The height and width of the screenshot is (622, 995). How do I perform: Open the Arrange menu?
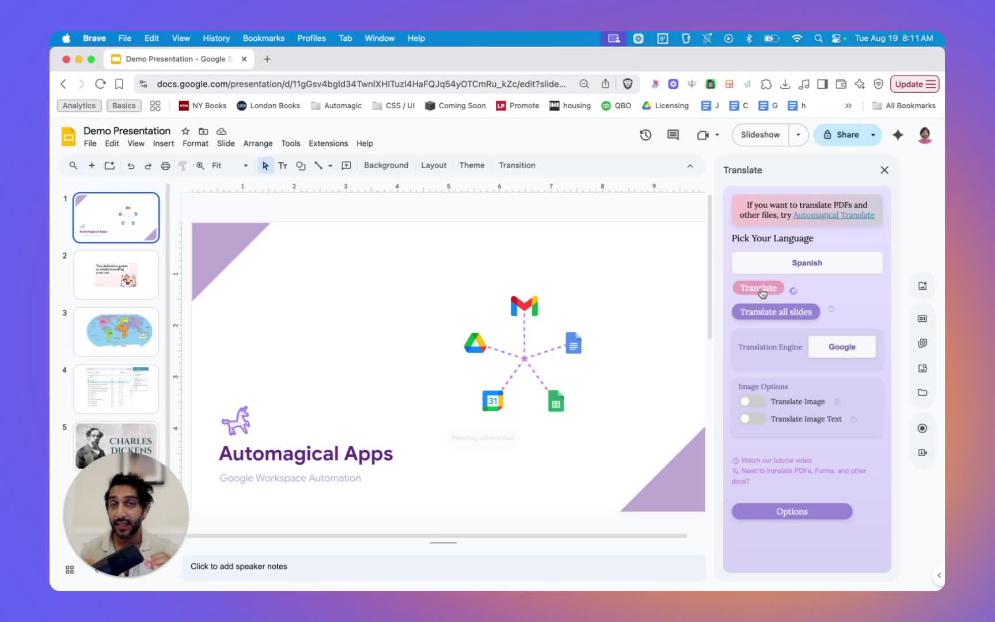pos(257,143)
